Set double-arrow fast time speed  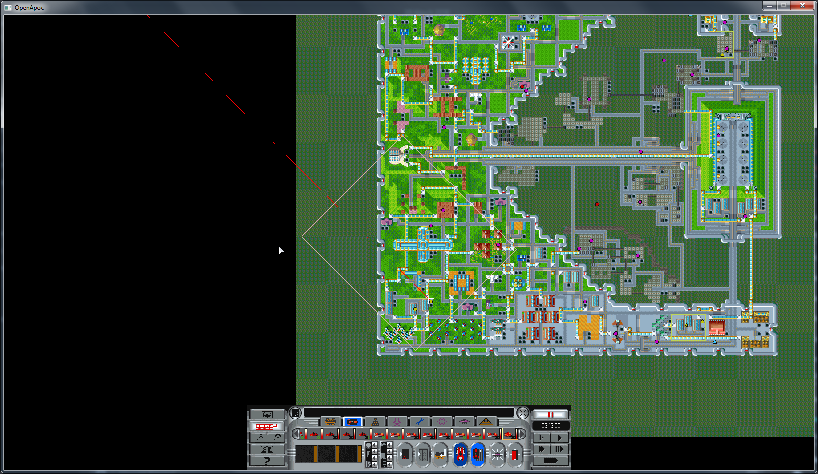(542, 449)
